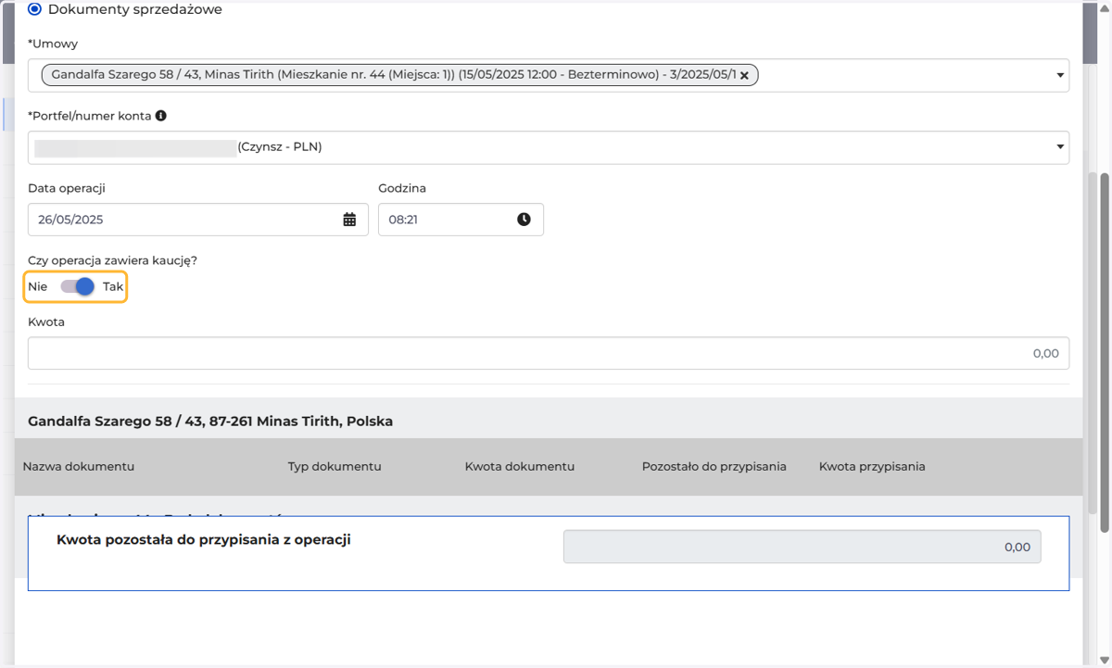
Task: Expand the Portfel/numer konta dropdown
Action: (x=1060, y=147)
